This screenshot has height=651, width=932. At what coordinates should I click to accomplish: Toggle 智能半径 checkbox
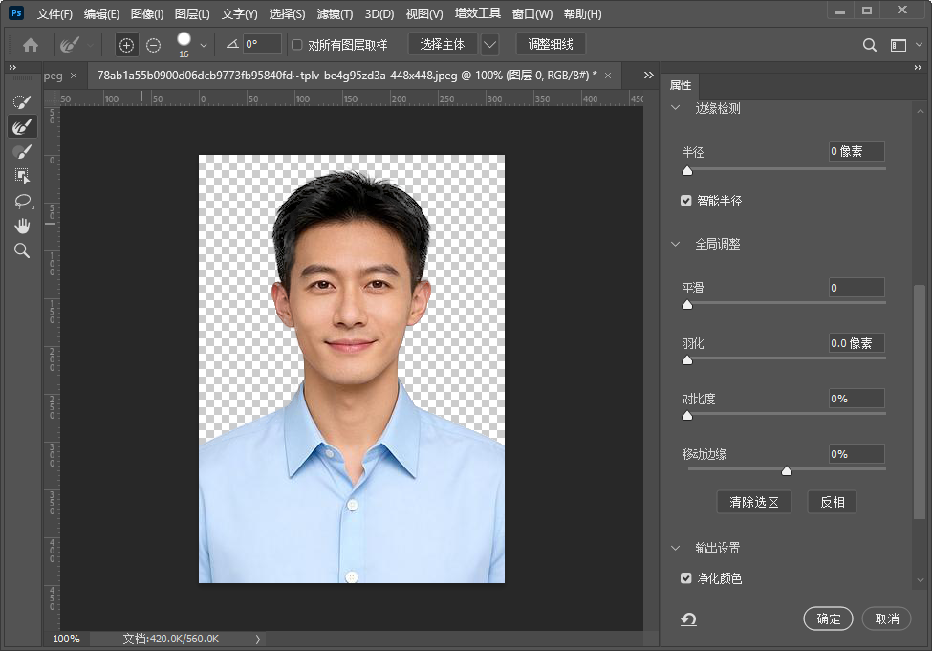click(686, 201)
